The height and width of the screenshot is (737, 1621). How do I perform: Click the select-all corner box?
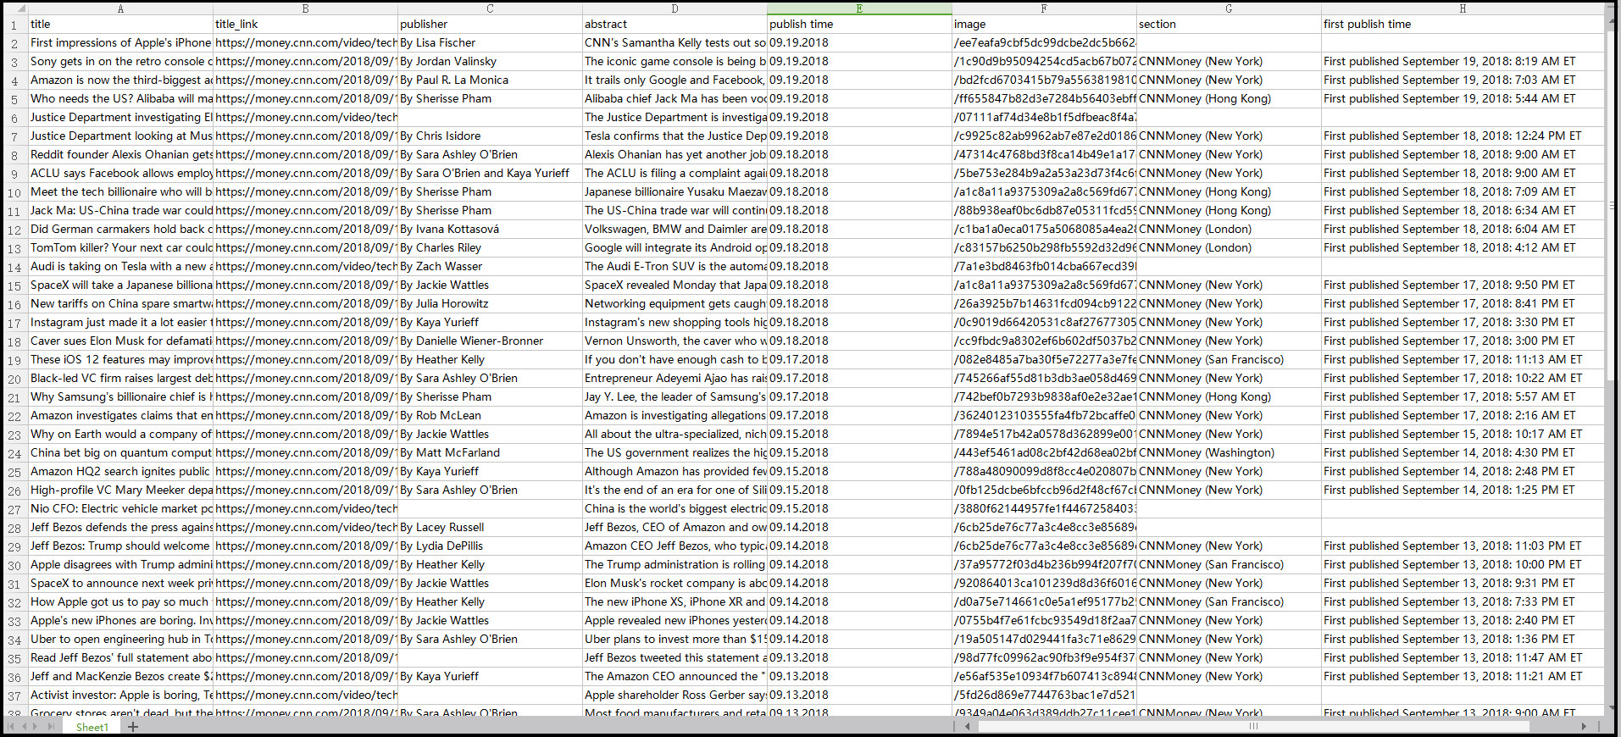pyautogui.click(x=14, y=8)
